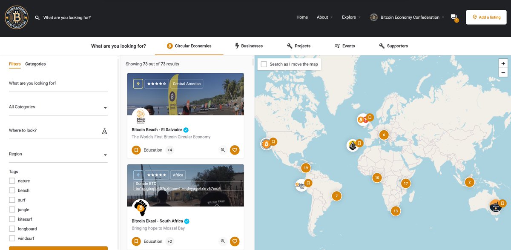Click the Africa region tag
The height and width of the screenshot is (250, 511).
[178, 175]
